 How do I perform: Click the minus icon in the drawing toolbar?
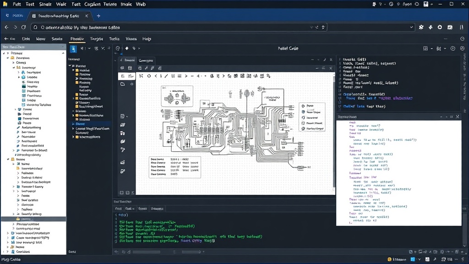coord(192,76)
